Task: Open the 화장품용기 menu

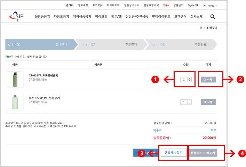Action: [42, 17]
